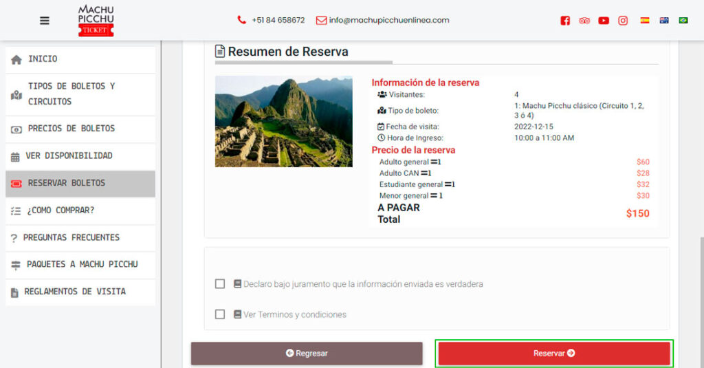Switch language with the Brazilian flag

point(683,20)
